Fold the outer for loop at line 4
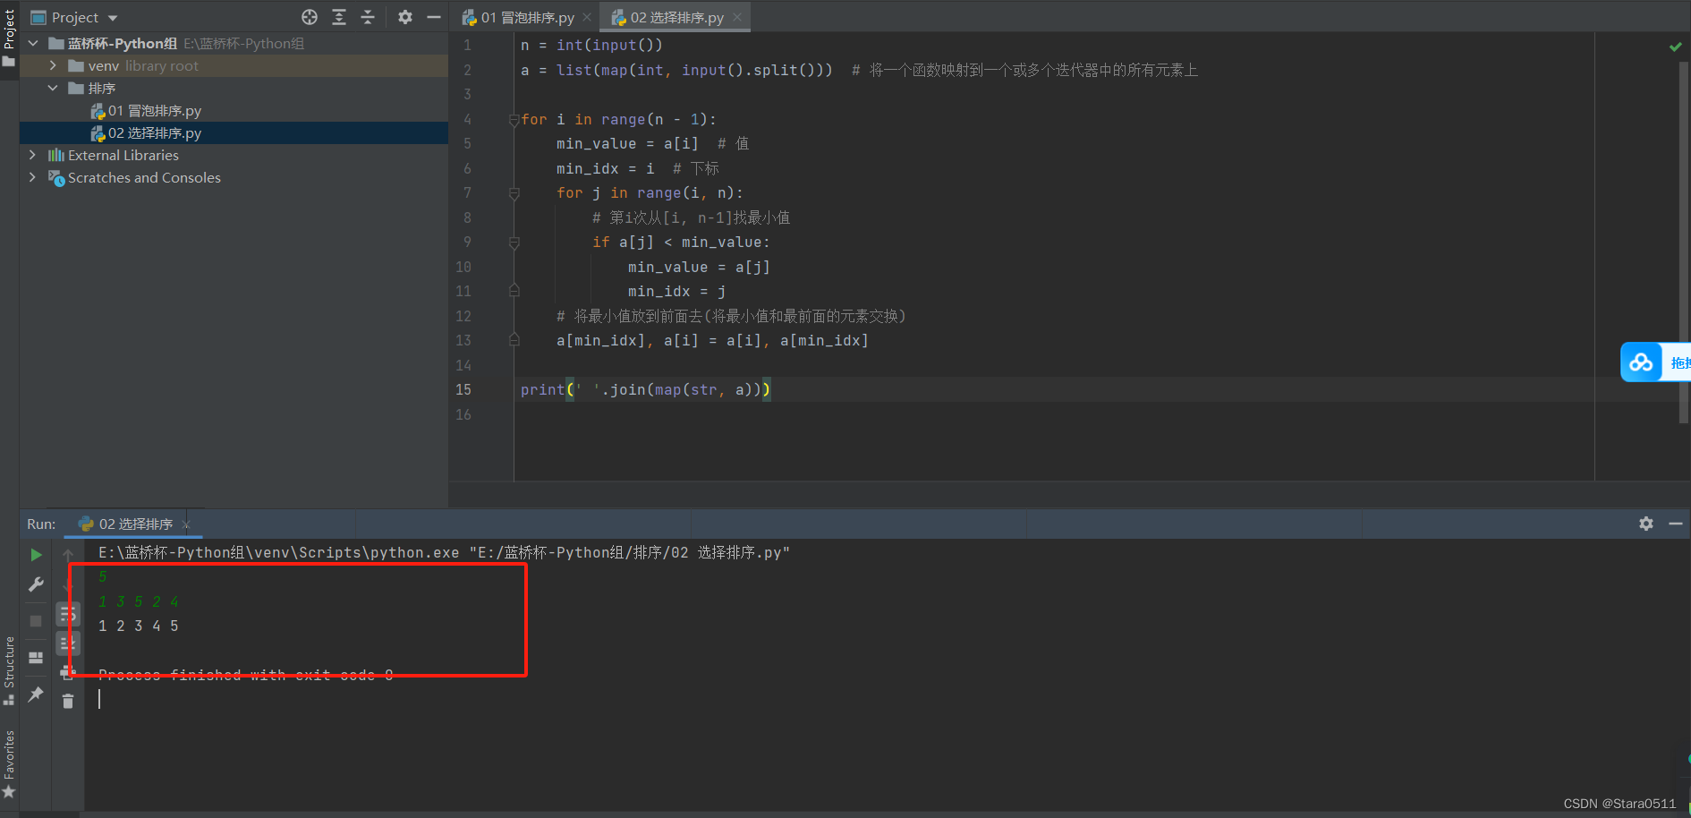 coord(514,120)
